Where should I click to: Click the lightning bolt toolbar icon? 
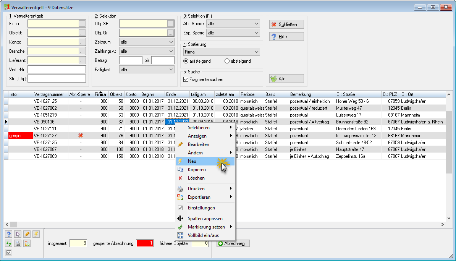tap(36, 234)
